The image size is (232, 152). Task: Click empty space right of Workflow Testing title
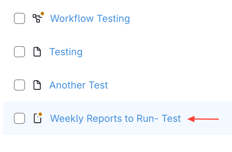[181, 18]
